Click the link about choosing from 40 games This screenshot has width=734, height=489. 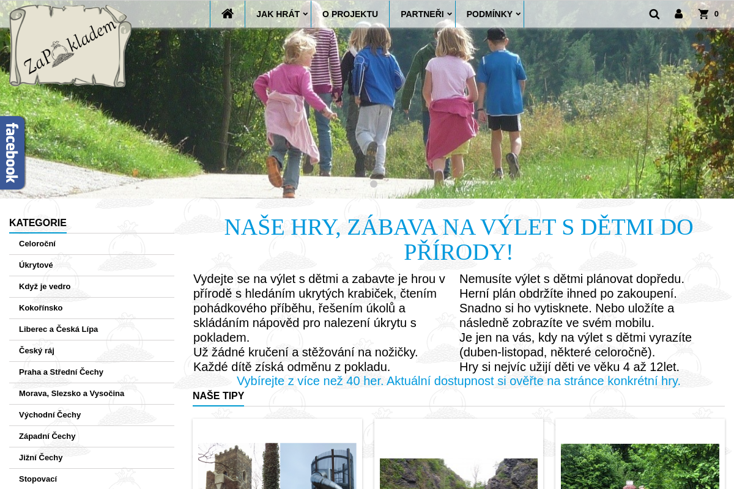click(x=458, y=380)
